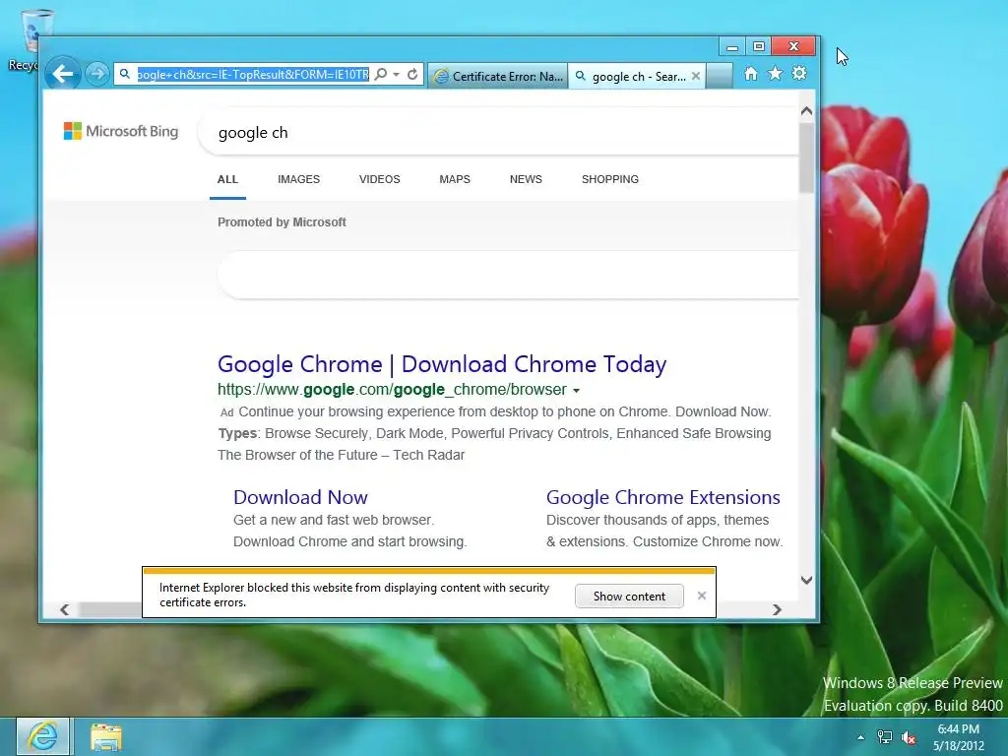Close the google ch search tab
This screenshot has height=756, width=1008.
click(696, 76)
